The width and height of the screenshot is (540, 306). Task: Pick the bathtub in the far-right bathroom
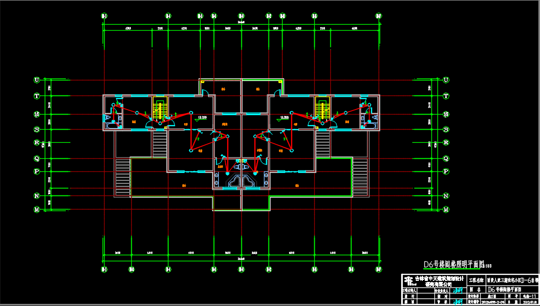[x=370, y=126]
